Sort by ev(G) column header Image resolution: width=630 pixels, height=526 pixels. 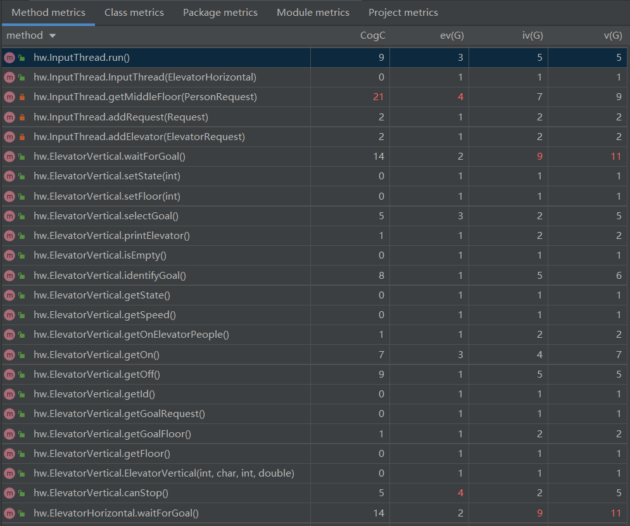(x=452, y=36)
